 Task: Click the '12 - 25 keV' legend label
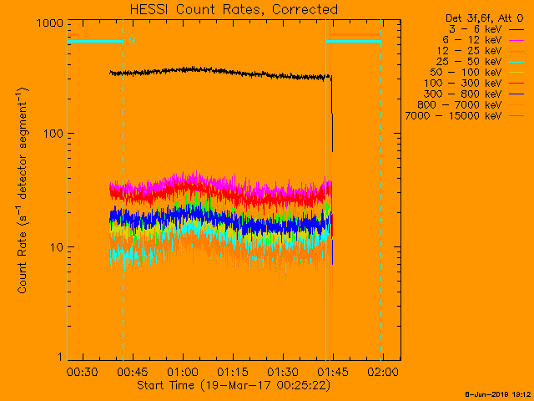click(469, 51)
